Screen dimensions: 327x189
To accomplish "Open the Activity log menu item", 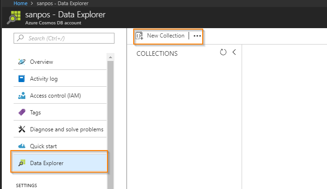I will [x=60, y=79].
